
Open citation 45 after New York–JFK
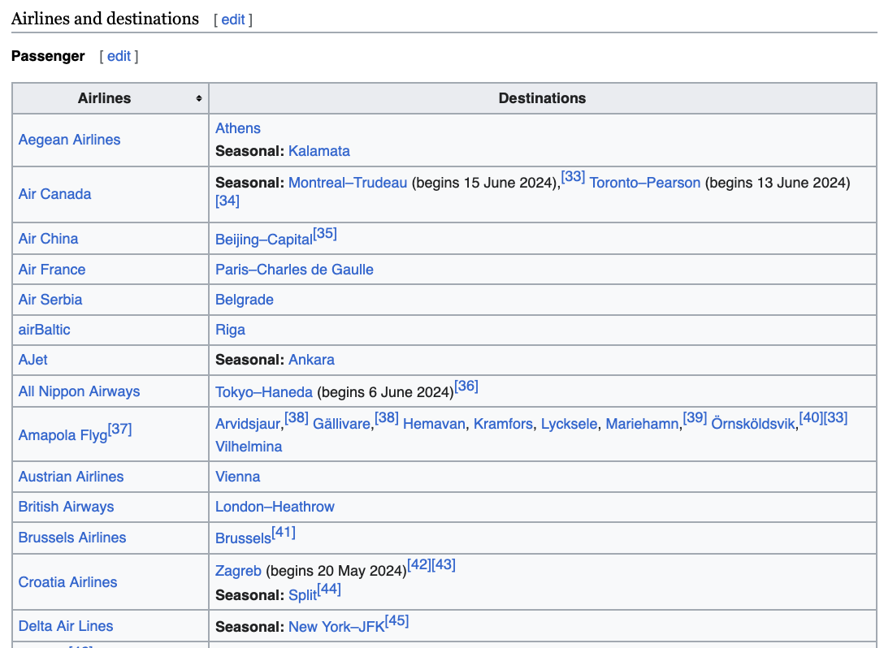[x=396, y=620]
